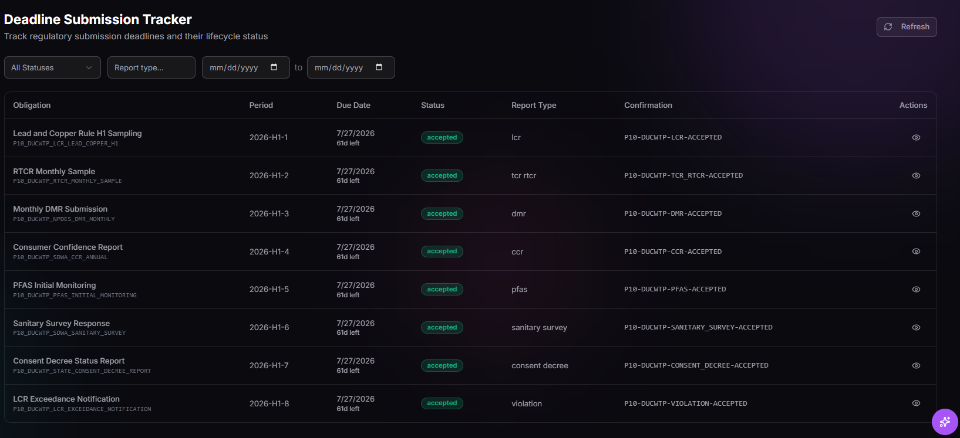Open the purple sparkle assistant button
This screenshot has width=960, height=438.
(x=945, y=422)
